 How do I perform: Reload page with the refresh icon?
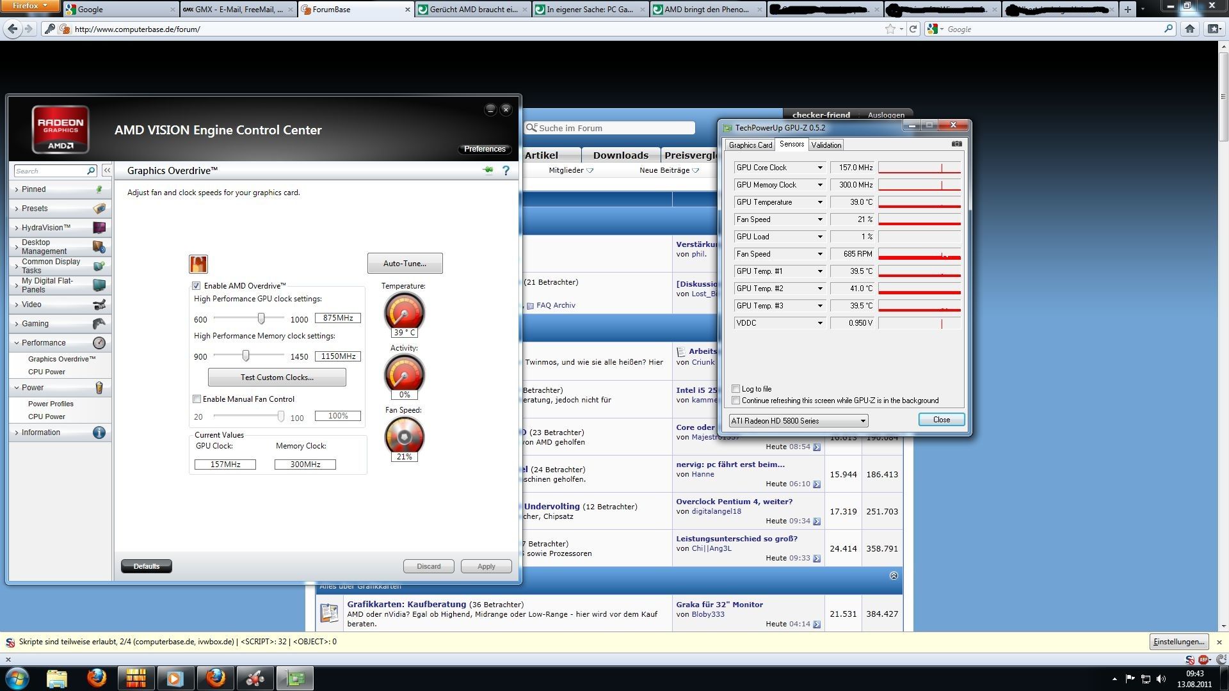pyautogui.click(x=913, y=29)
